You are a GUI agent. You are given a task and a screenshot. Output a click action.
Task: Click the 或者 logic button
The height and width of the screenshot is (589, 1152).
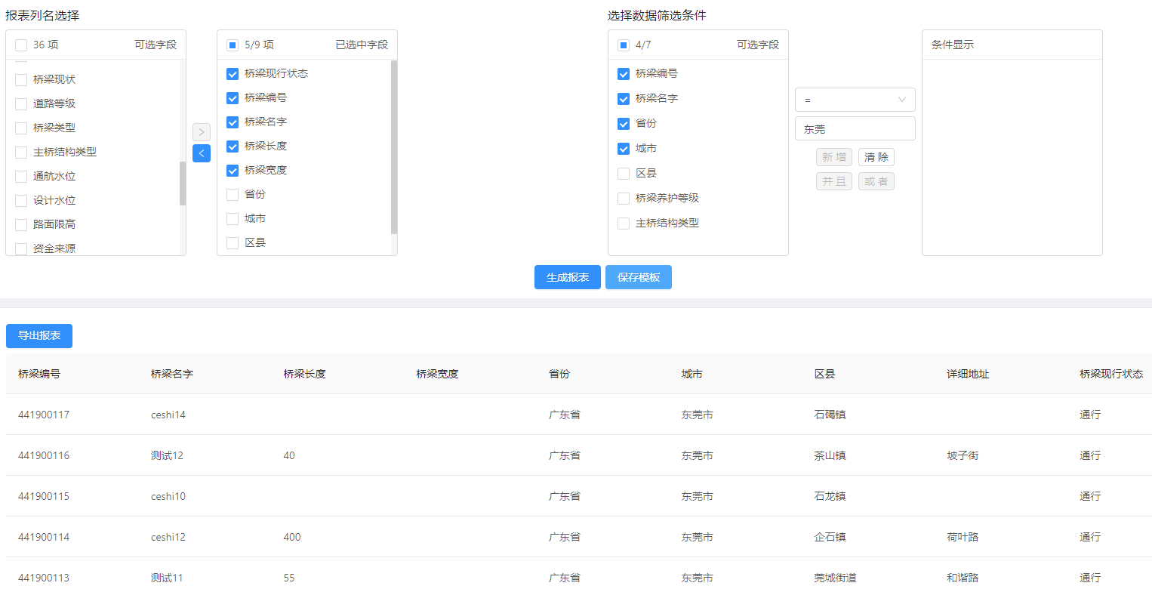[x=876, y=181]
